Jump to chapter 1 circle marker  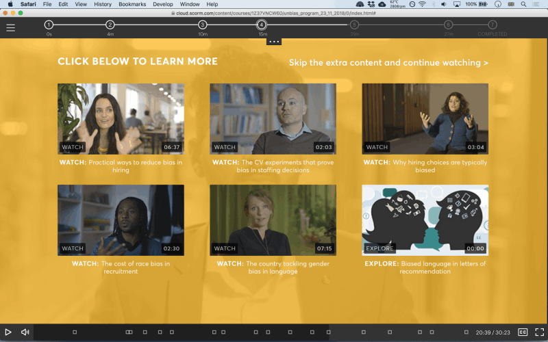point(49,25)
